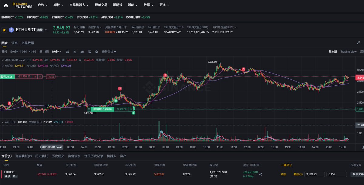
Task: Open the 数据 menu dropdown
Action: [148, 5]
